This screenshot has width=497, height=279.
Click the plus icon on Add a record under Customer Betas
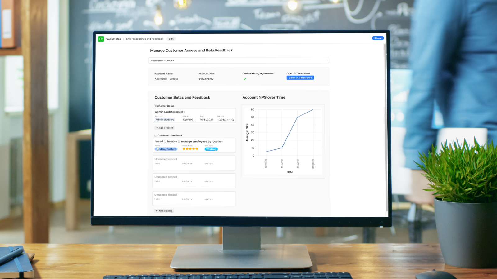point(157,128)
